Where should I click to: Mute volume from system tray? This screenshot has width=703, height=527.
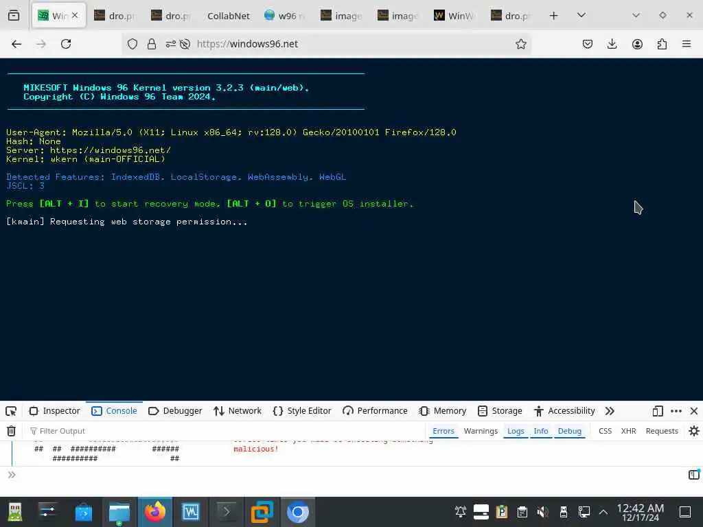pyautogui.click(x=542, y=512)
